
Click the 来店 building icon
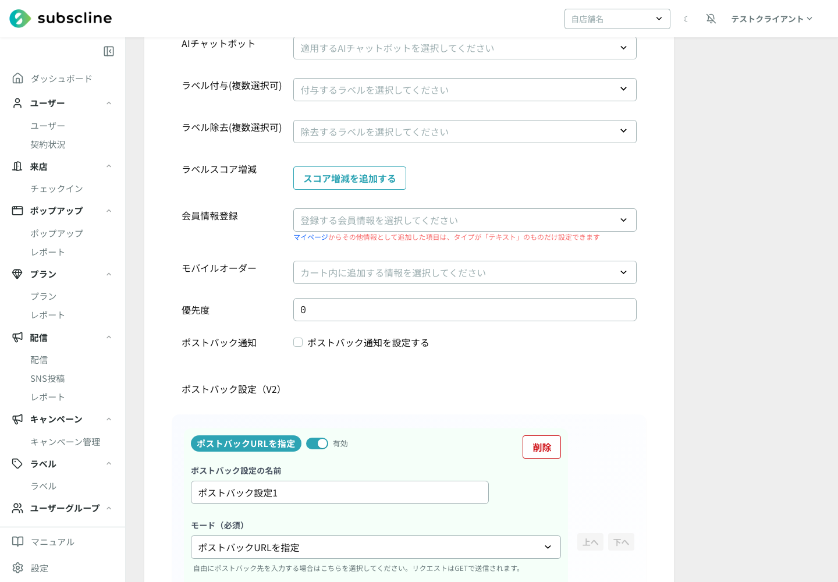(18, 166)
